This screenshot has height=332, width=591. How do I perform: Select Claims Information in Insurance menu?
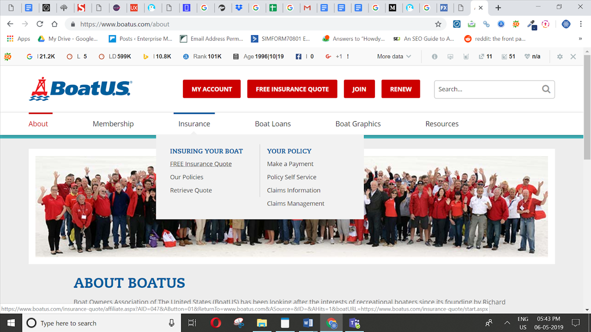294,190
